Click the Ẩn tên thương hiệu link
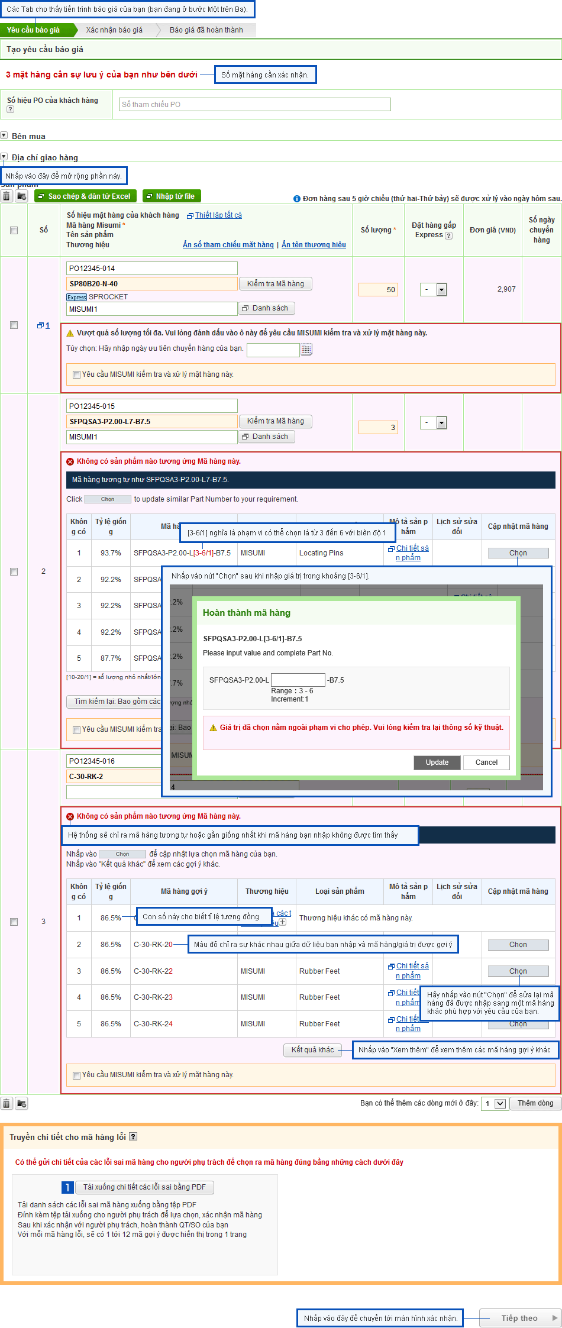Screen dimensions: 562x1328 point(314,245)
